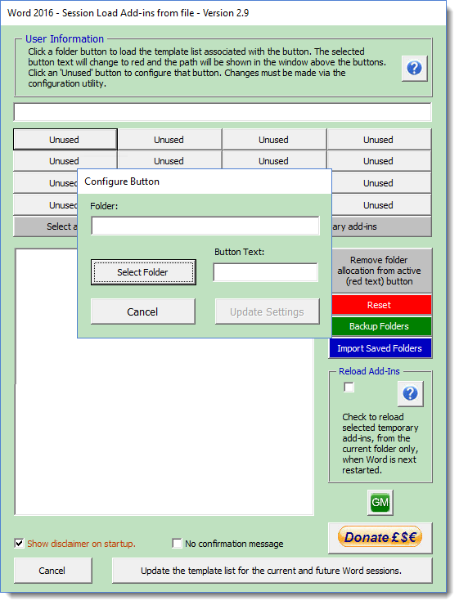The image size is (459, 605).
Task: Click the green GM logo button
Action: coord(380,502)
